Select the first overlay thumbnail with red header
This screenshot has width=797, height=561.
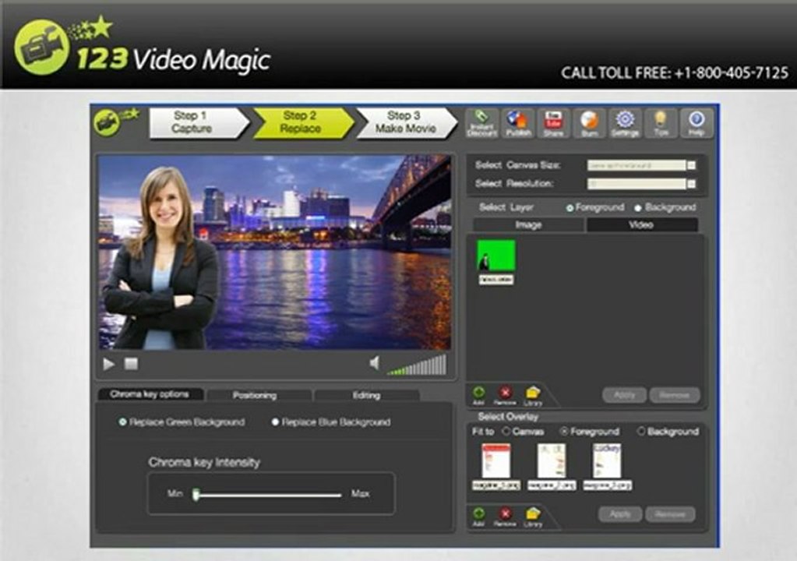tap(496, 460)
